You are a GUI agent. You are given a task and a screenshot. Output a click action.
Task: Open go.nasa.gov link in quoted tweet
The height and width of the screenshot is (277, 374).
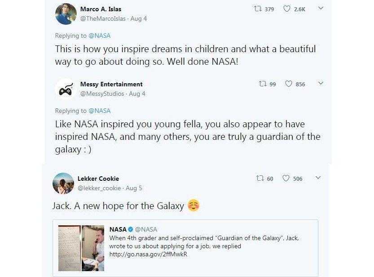[x=148, y=255]
